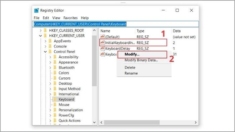Image resolution: width=235 pixels, height=132 pixels.
Task: Click the tree pane scroll up arrow
Action: pos(94,30)
